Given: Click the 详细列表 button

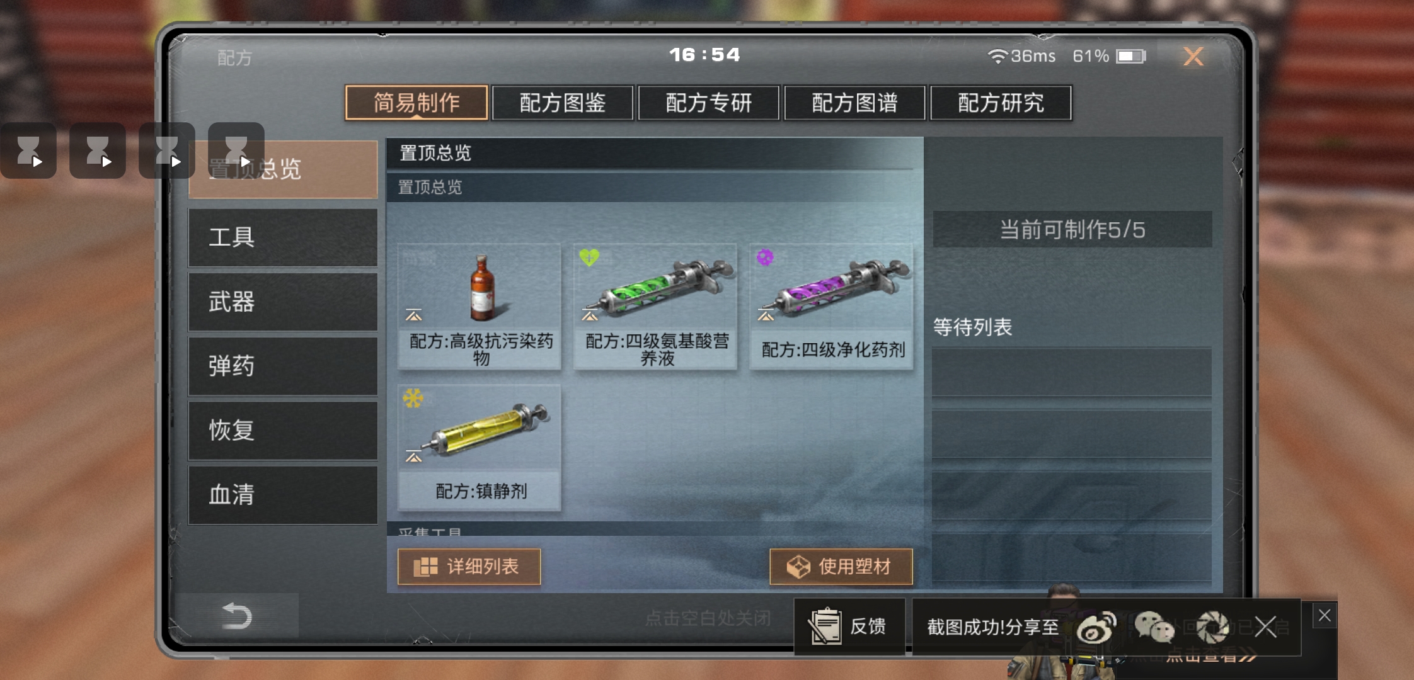Looking at the screenshot, I should 469,567.
